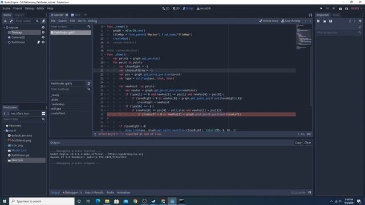This screenshot has width=365, height=205.
Task: Switch to the 2D workspace
Action: [166, 9]
